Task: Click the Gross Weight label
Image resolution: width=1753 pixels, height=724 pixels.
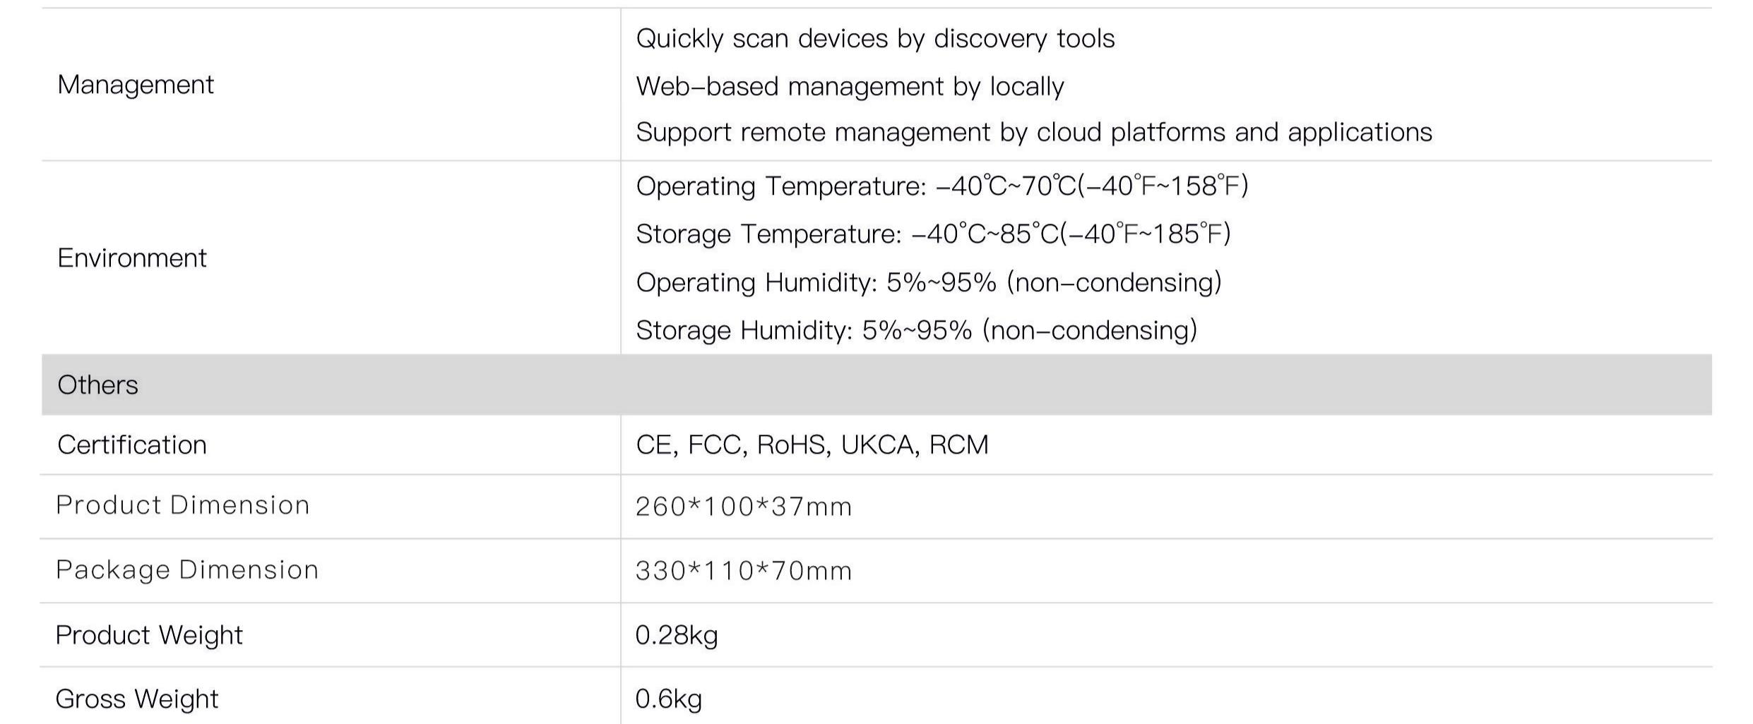Action: (137, 699)
